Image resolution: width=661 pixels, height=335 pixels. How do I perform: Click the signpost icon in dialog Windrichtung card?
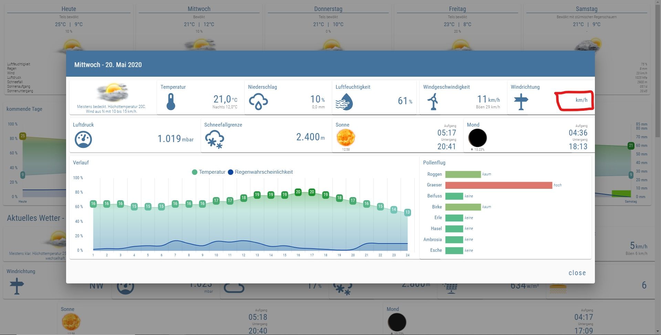click(521, 102)
